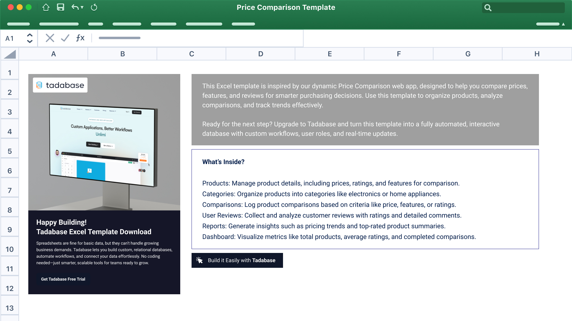
Task: Click Tadabase Excel Template Download heading
Action: pyautogui.click(x=94, y=232)
